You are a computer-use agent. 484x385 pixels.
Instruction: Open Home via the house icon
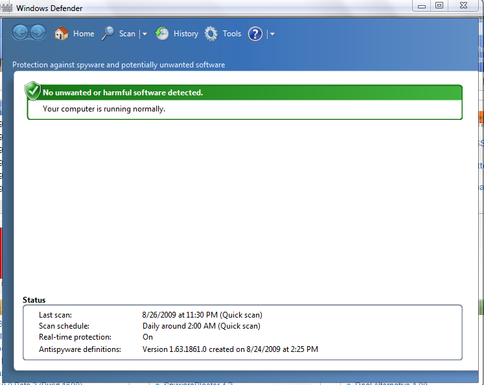click(x=62, y=33)
